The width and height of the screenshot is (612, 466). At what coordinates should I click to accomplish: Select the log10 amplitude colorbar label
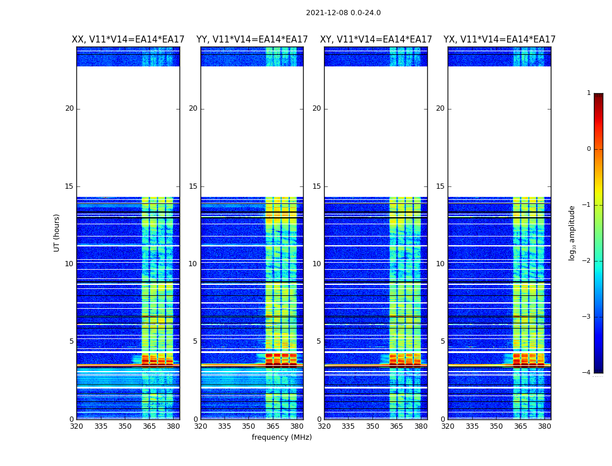pos(572,232)
